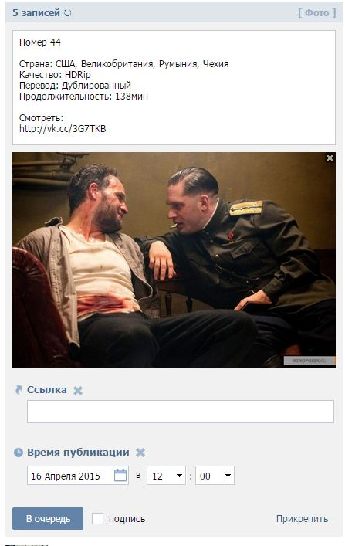The width and height of the screenshot is (345, 546).
Task: Focus the post text area with 'Номер 44'
Action: pyautogui.click(x=174, y=87)
